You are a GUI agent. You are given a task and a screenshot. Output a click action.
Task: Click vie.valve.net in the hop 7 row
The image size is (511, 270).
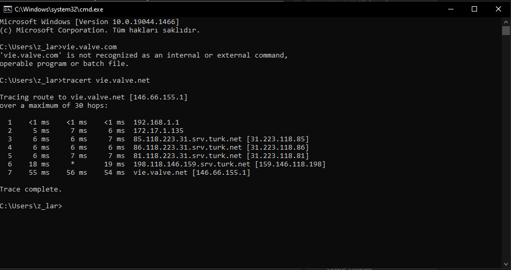161,173
